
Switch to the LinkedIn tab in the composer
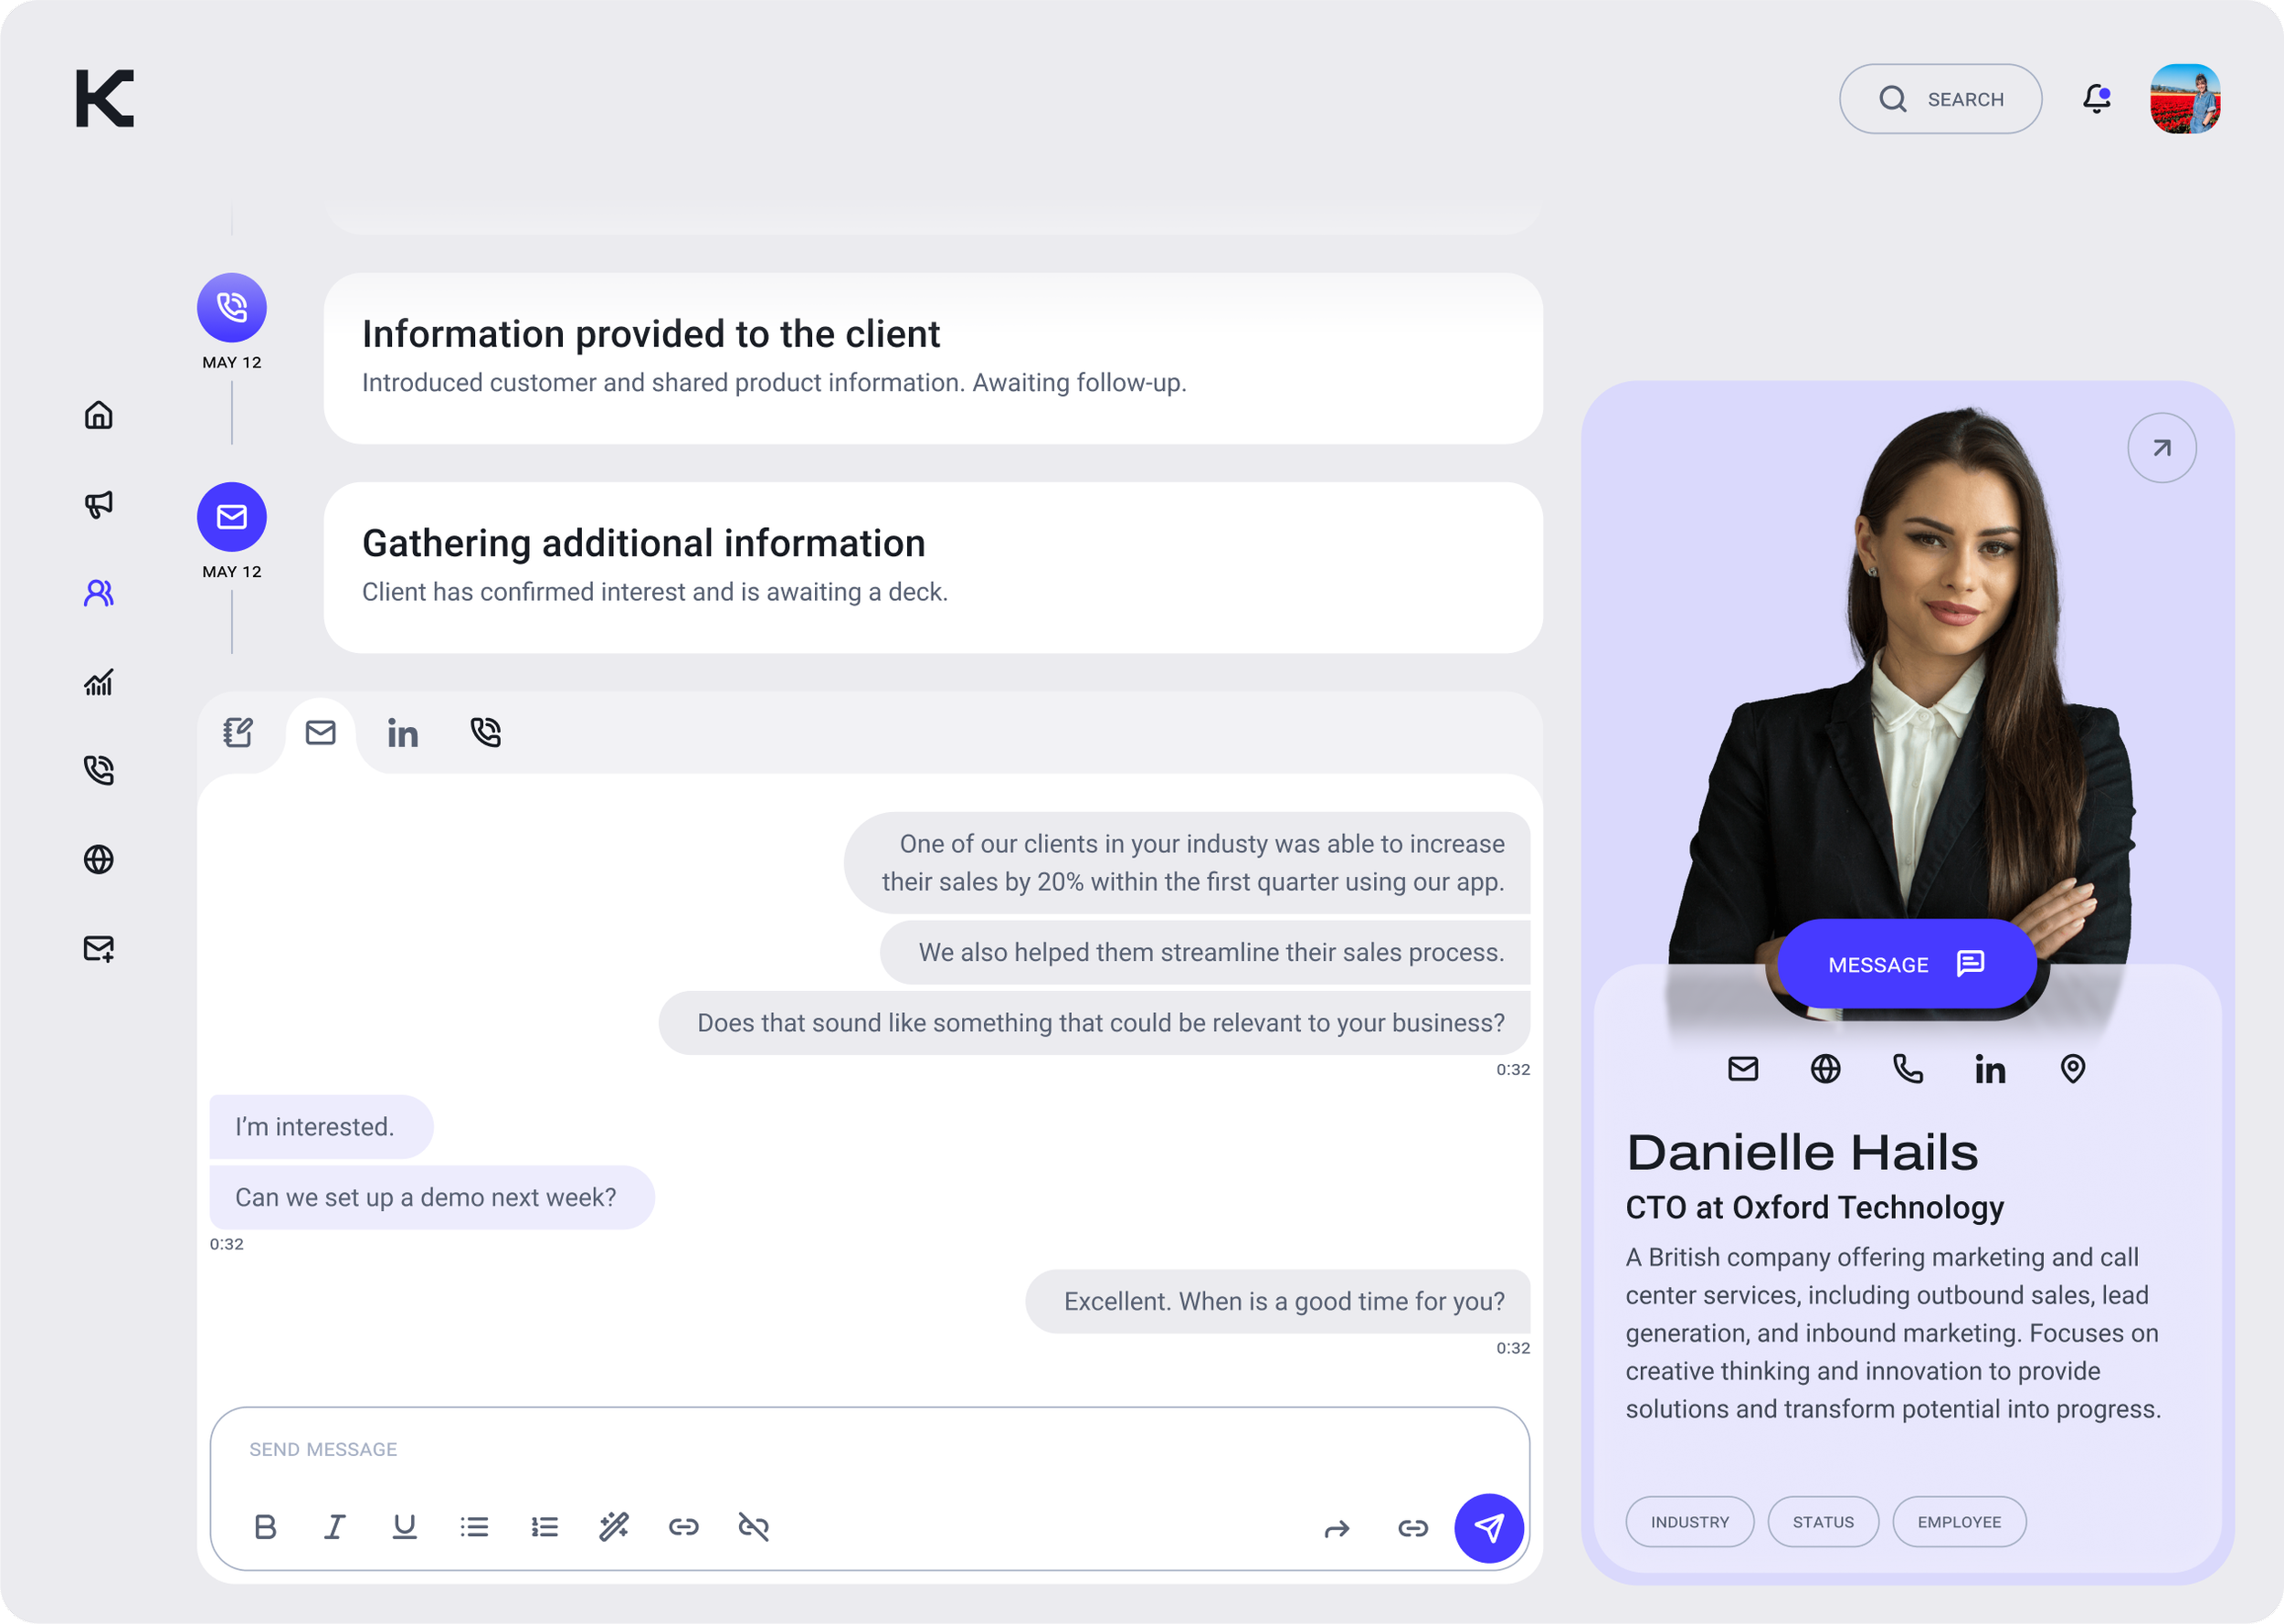click(x=402, y=734)
